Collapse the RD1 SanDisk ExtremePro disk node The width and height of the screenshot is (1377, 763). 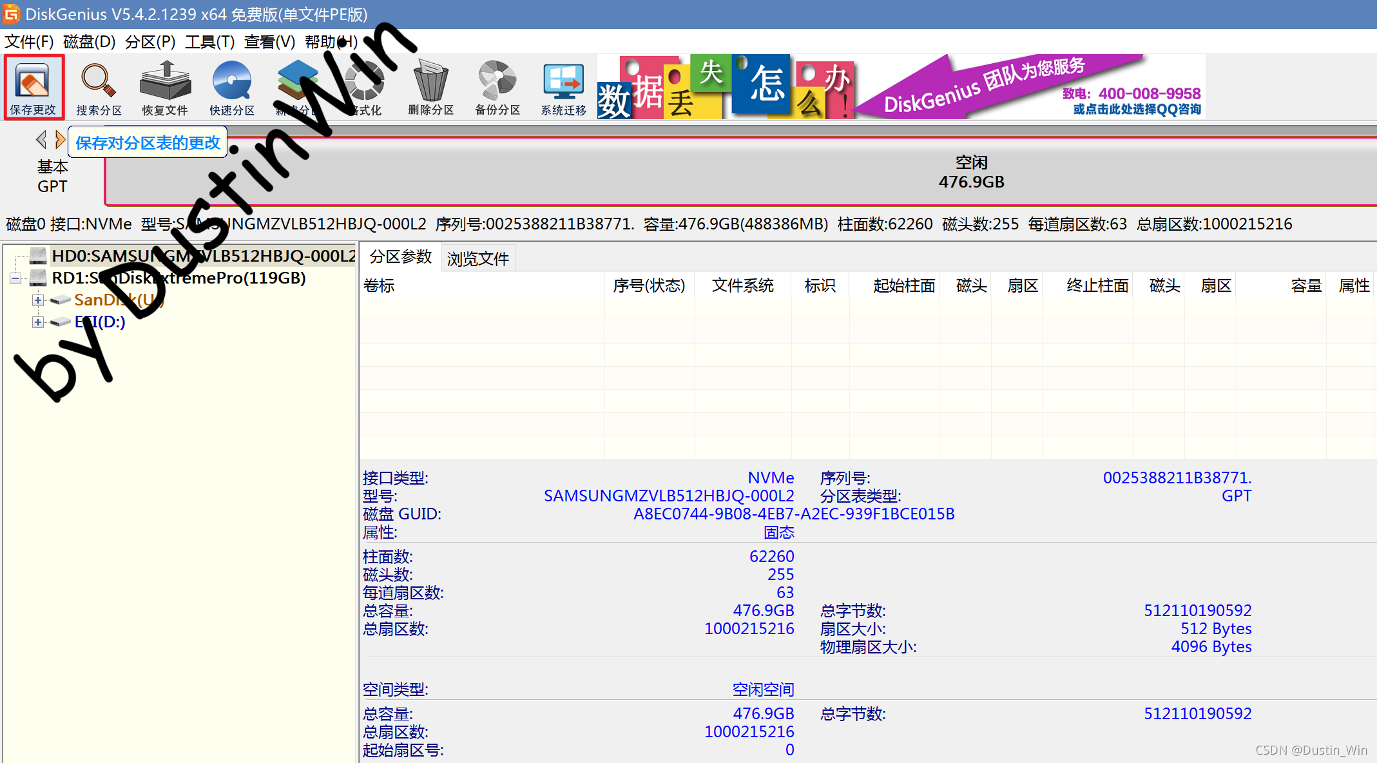[x=16, y=278]
